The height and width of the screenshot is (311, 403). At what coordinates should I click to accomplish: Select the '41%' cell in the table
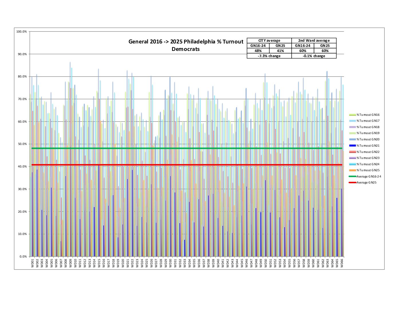point(280,51)
